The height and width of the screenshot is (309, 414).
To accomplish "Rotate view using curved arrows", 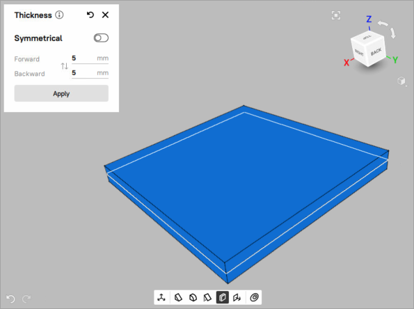I will pyautogui.click(x=388, y=29).
